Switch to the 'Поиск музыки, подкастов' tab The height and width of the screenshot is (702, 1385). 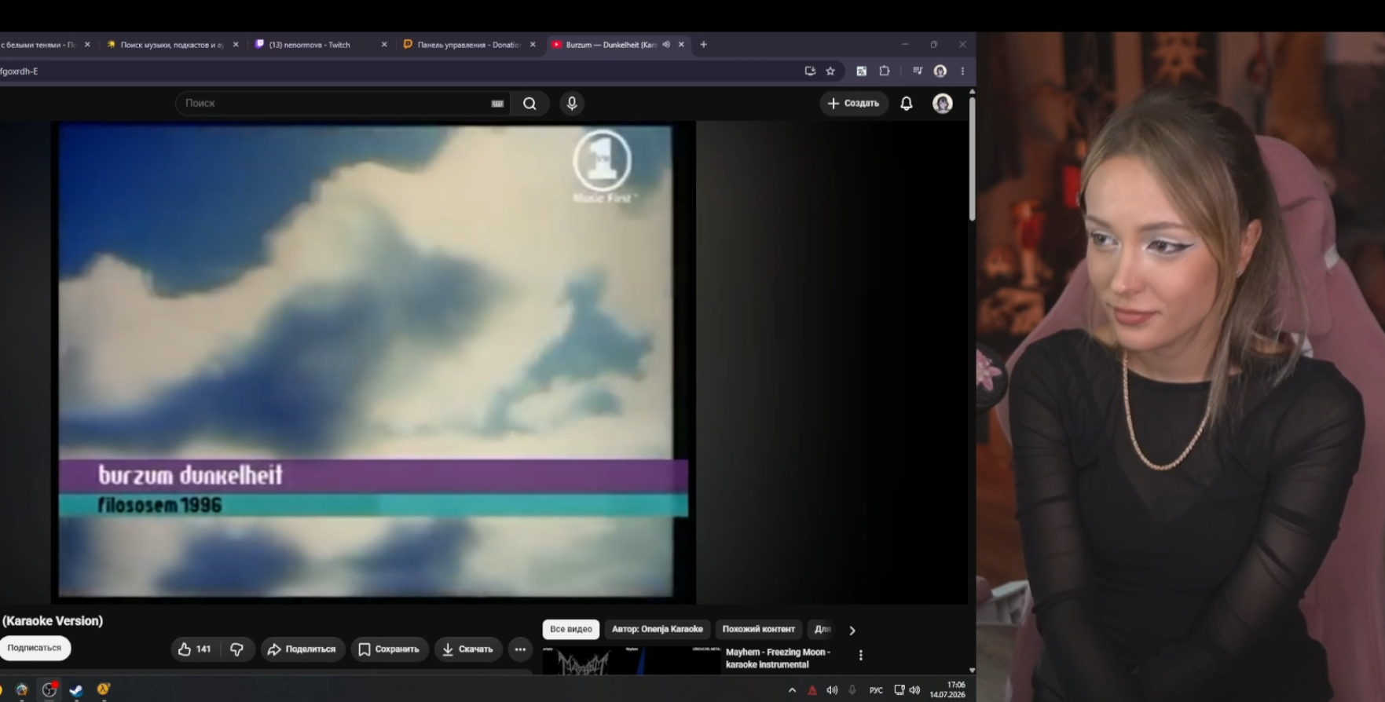pos(173,45)
